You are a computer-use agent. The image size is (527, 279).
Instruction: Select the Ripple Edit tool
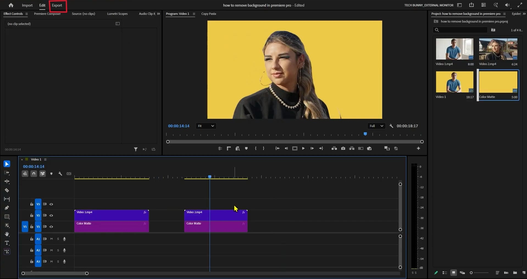pyautogui.click(x=7, y=182)
